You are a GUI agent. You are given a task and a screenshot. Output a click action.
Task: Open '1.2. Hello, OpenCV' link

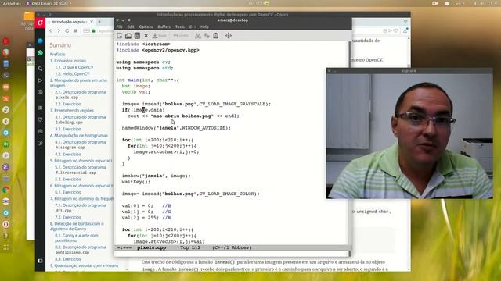[72, 73]
